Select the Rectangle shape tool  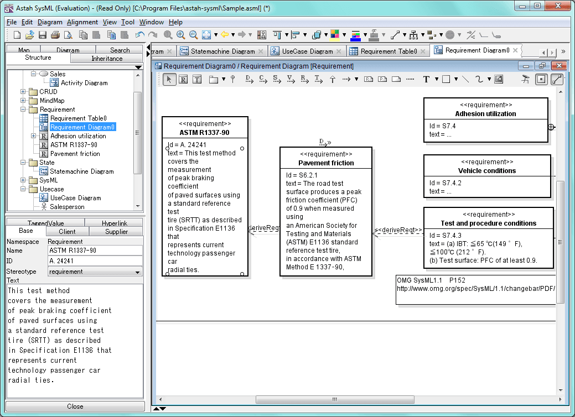click(x=446, y=79)
